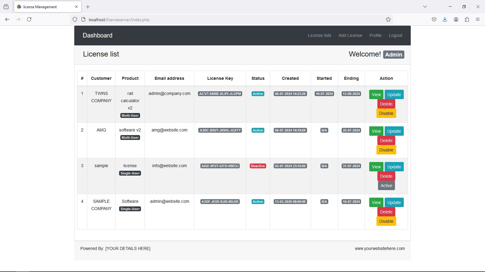This screenshot has width=485, height=272.
Task: Save page to Pocket icon
Action: [434, 19]
